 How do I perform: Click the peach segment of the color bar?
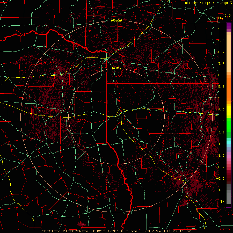(229, 53)
